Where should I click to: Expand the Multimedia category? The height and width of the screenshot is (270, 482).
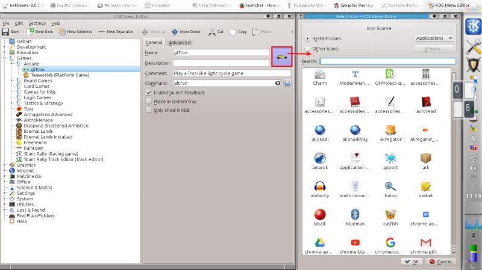click(x=5, y=176)
